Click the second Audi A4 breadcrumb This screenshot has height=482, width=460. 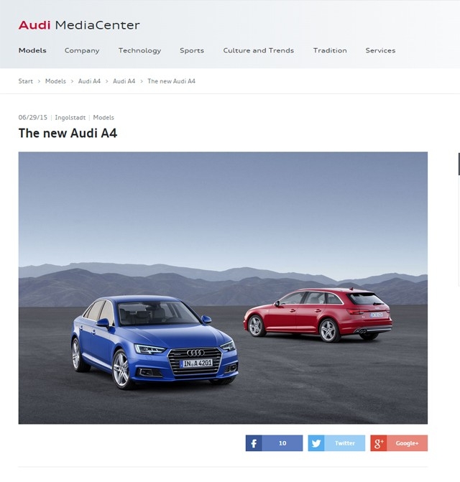(x=124, y=81)
